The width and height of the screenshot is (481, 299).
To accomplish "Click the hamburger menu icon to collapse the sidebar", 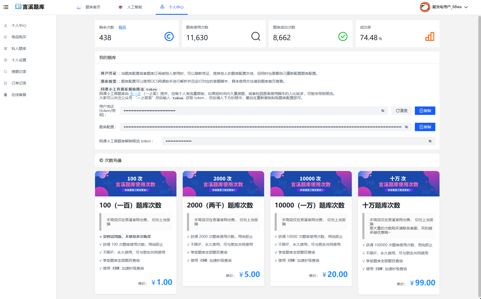I will 6,7.
